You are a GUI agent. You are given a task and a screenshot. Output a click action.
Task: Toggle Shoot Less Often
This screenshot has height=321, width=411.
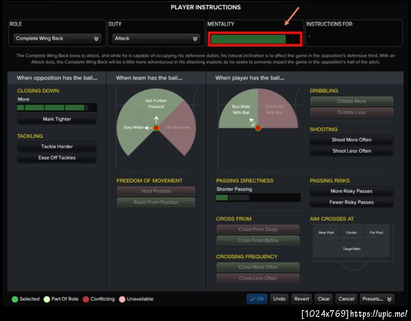tap(351, 151)
